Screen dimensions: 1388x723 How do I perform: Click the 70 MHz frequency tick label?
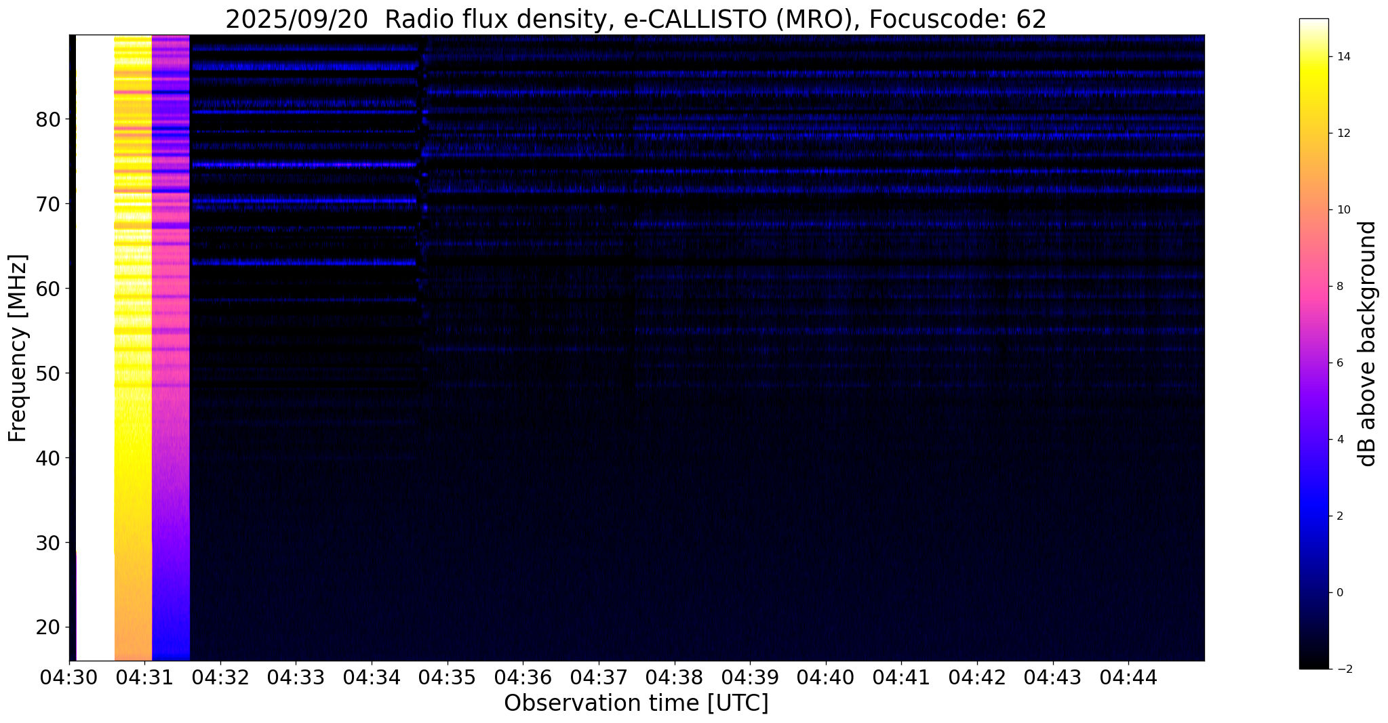click(48, 204)
